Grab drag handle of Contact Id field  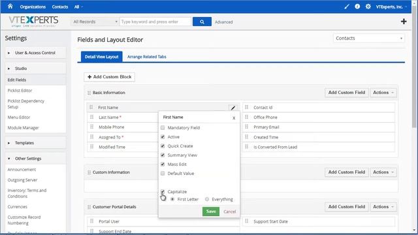pos(247,107)
